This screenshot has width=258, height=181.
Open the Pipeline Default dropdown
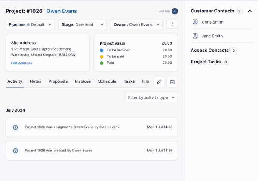click(30, 25)
